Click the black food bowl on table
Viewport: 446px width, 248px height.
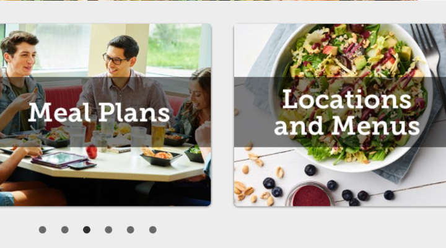pyautogui.click(x=160, y=157)
